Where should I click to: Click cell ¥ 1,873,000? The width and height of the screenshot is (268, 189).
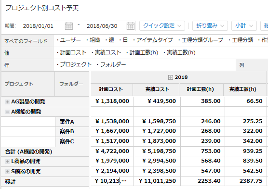(x=157, y=141)
